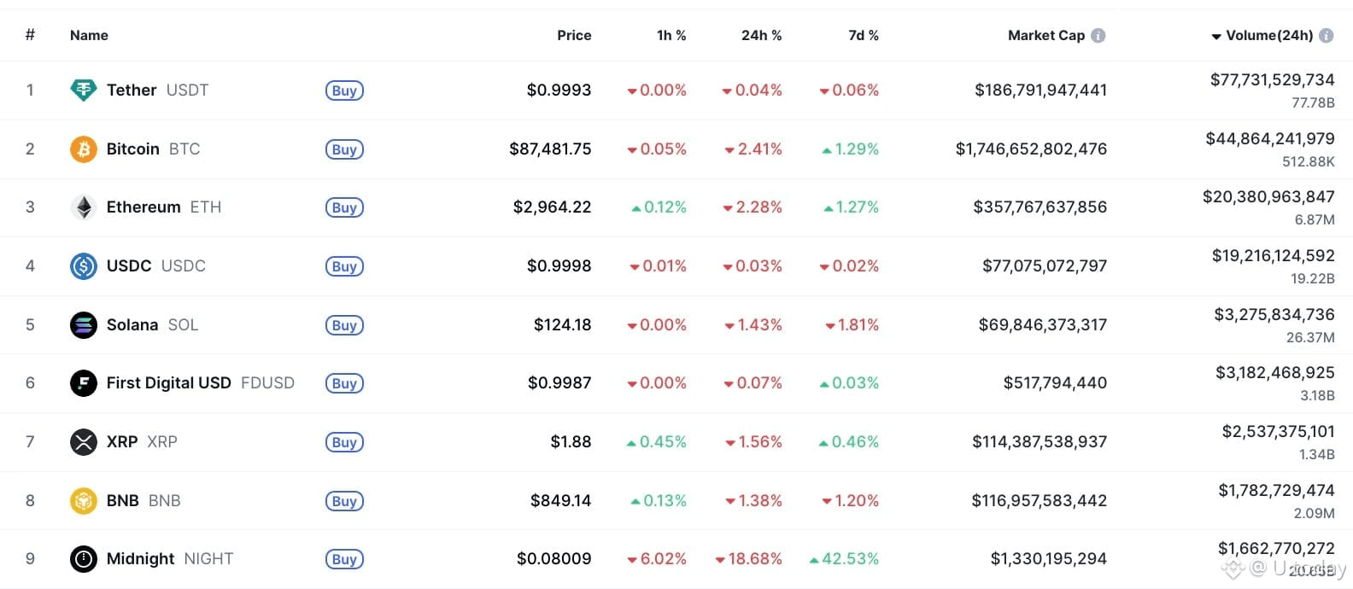Sort the table by Price column
The width and height of the screenshot is (1353, 589).
point(574,35)
